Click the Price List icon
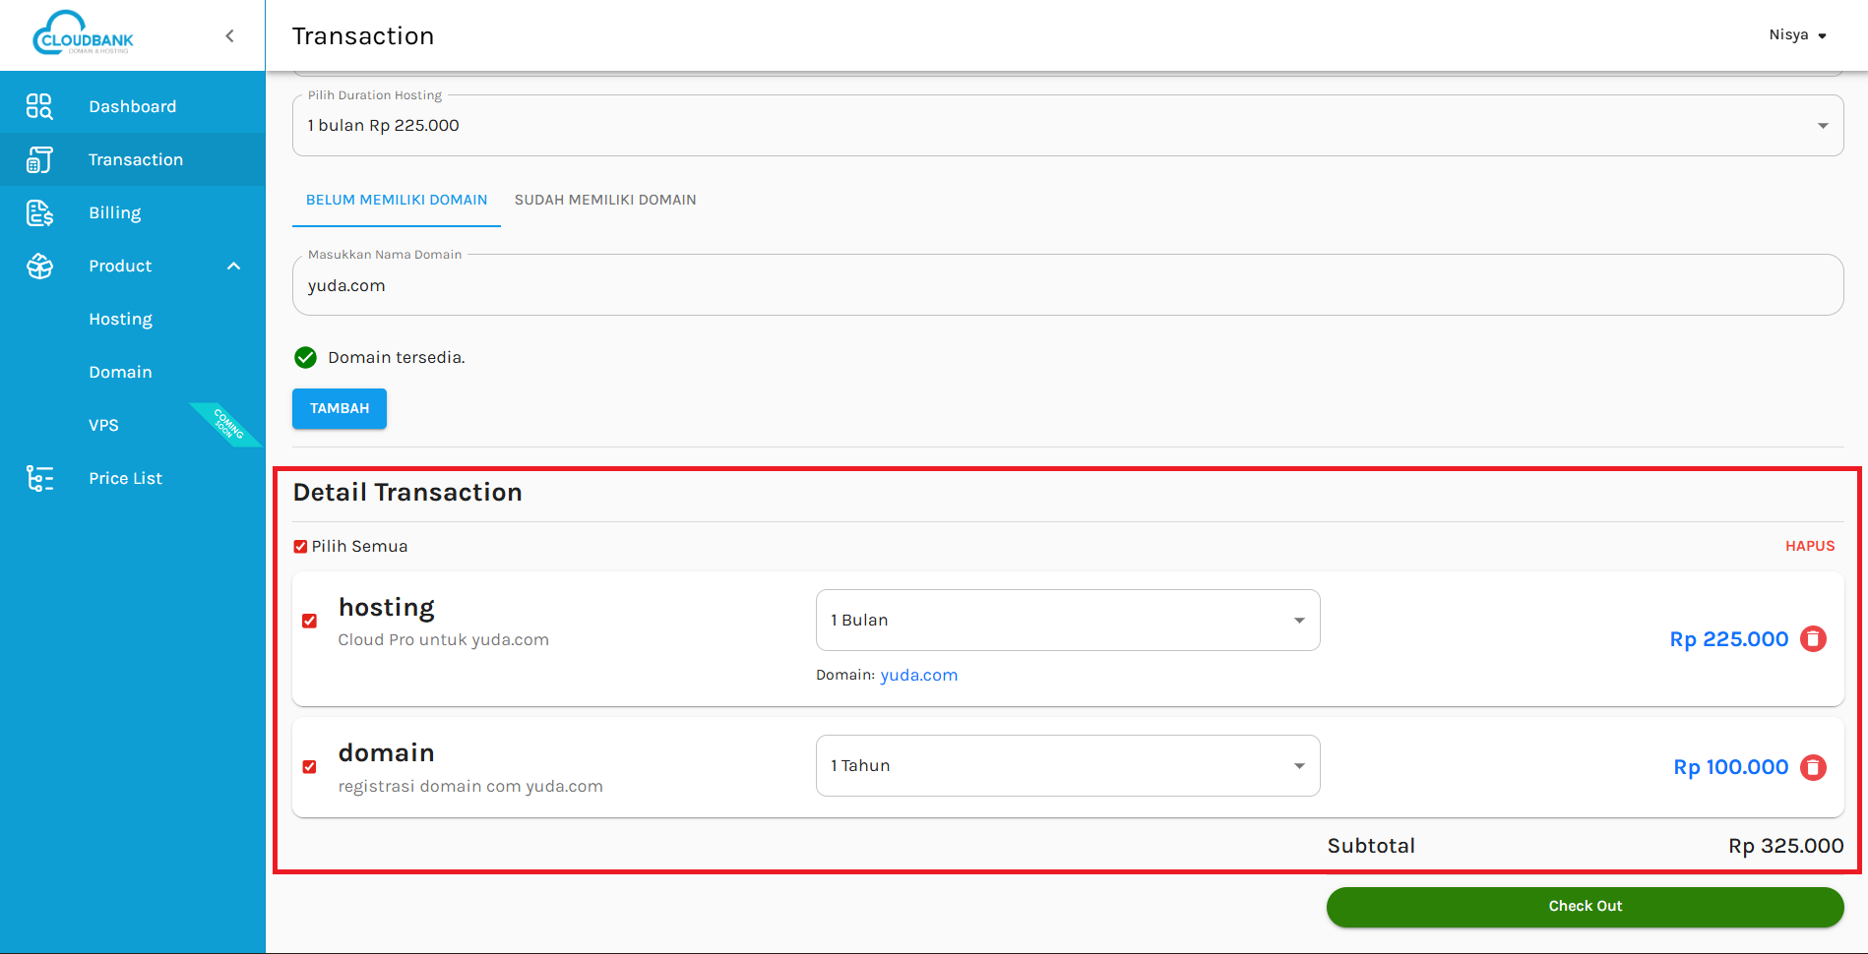Screen dimensions: 1868x954 39,478
